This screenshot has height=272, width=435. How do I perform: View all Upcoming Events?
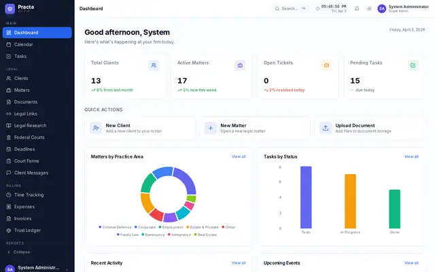tap(411, 263)
